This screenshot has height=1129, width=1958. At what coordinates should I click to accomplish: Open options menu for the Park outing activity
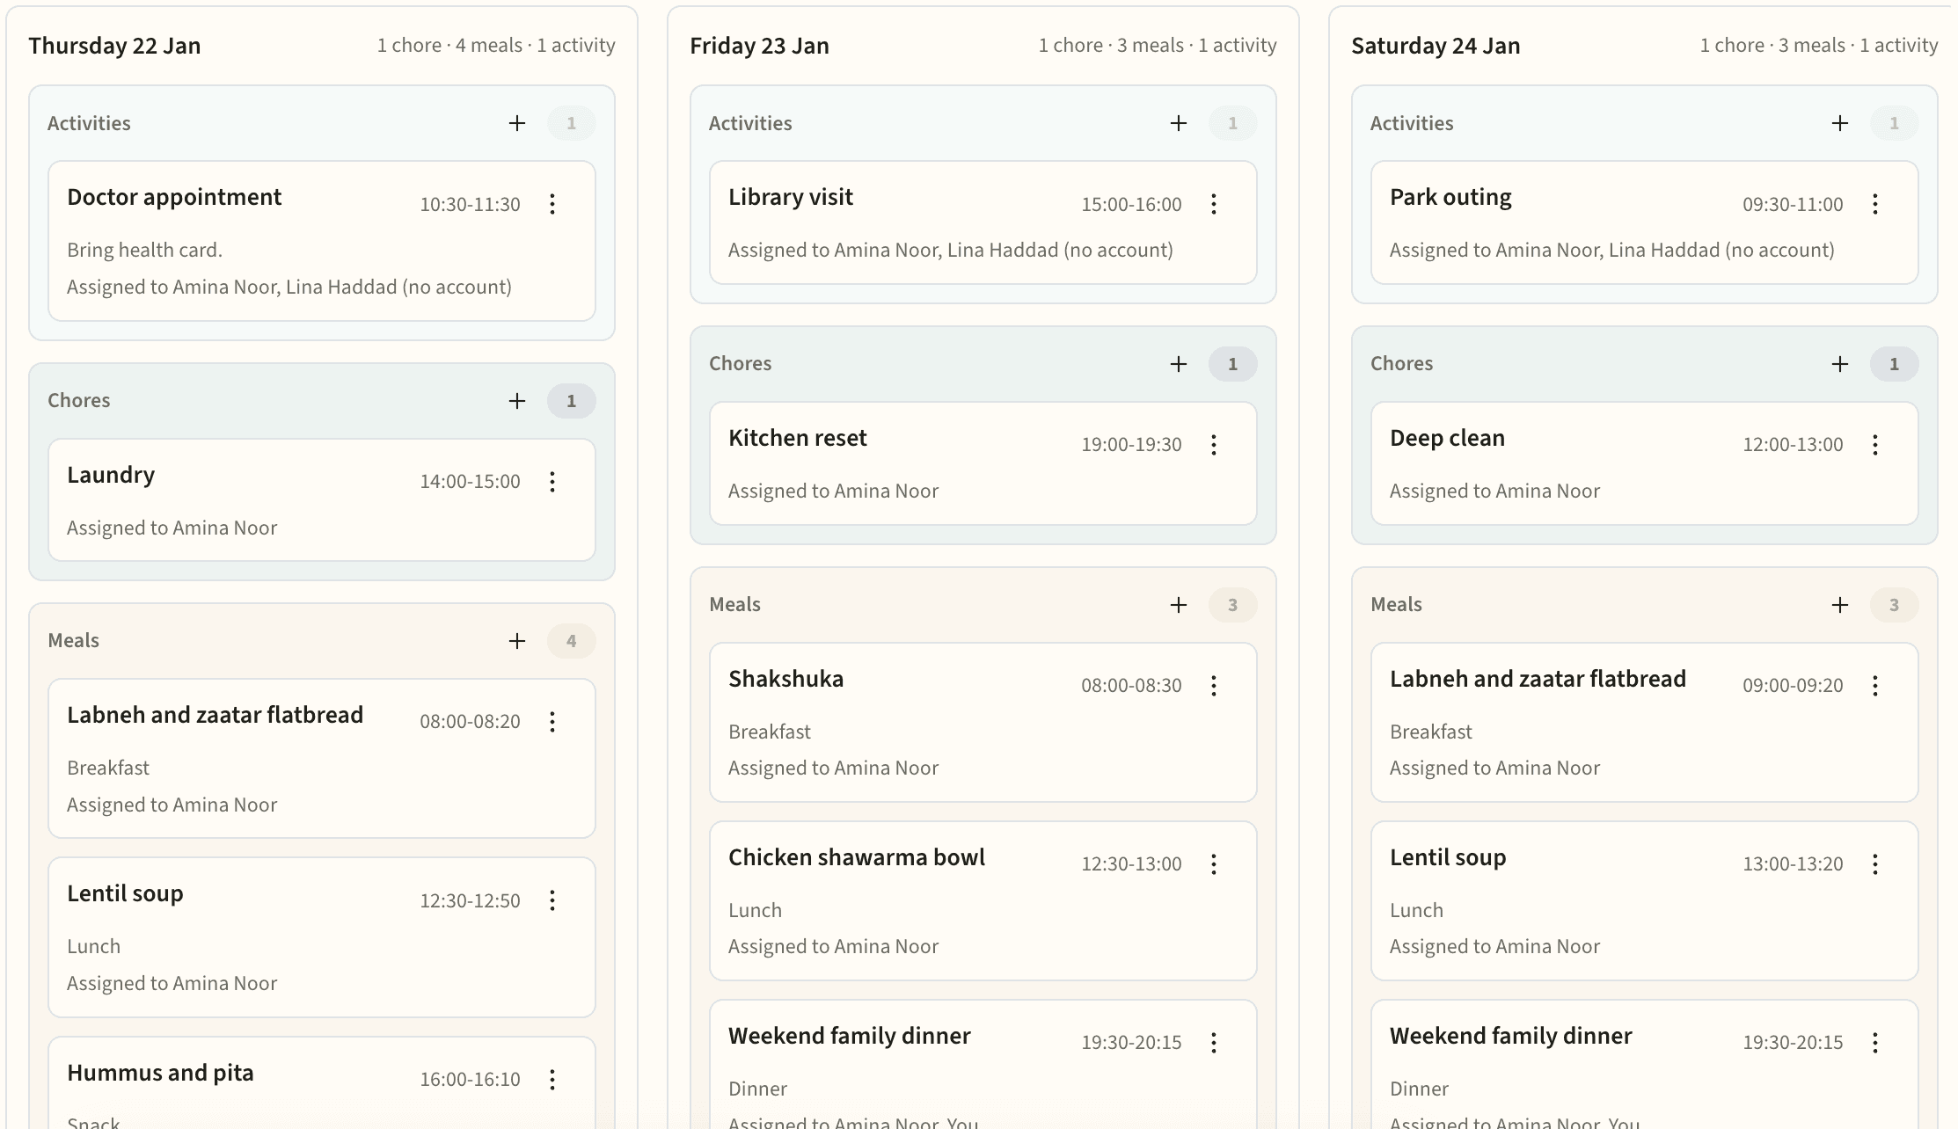1876,203
